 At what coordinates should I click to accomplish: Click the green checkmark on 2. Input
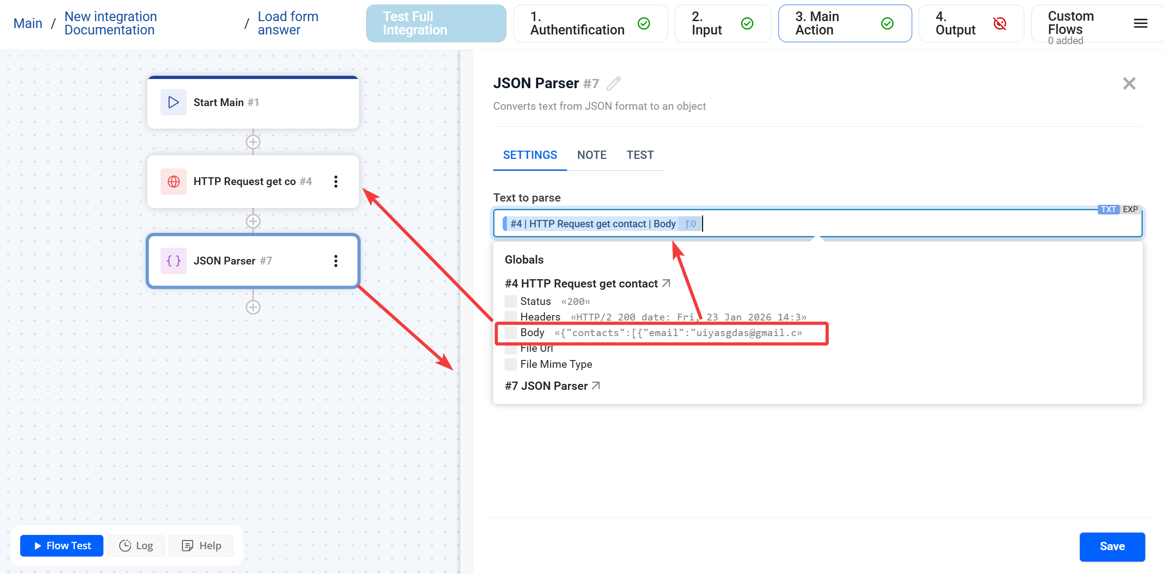pos(747,23)
